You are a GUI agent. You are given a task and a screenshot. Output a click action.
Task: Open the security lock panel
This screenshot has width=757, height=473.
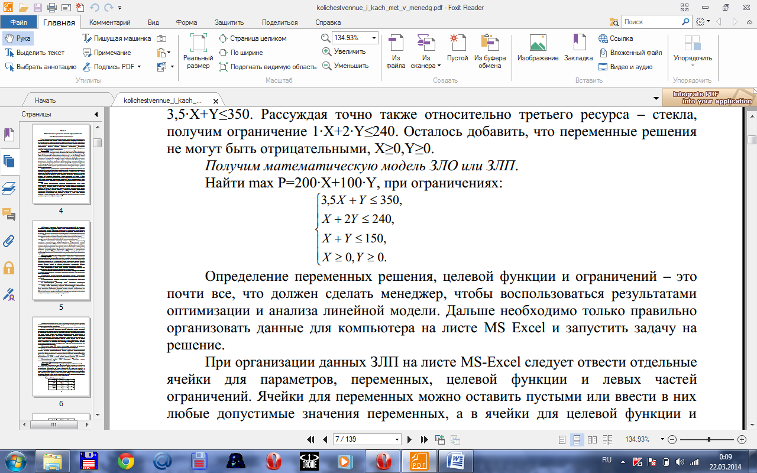9,268
